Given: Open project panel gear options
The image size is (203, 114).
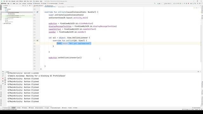Looking at the screenshot, I should [x=30, y=6].
